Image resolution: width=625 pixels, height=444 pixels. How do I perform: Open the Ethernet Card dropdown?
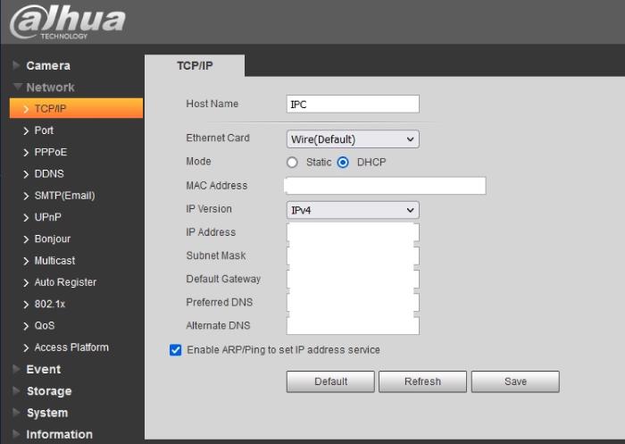353,139
